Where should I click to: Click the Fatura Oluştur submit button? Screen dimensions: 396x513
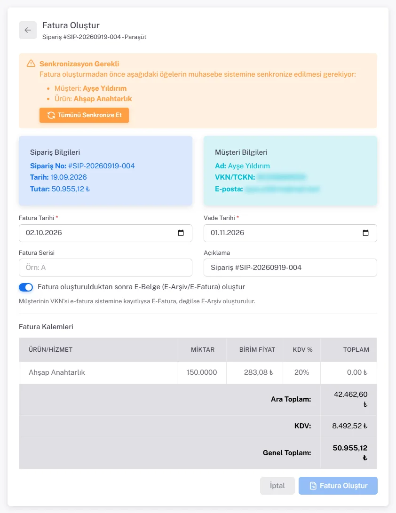click(x=338, y=486)
